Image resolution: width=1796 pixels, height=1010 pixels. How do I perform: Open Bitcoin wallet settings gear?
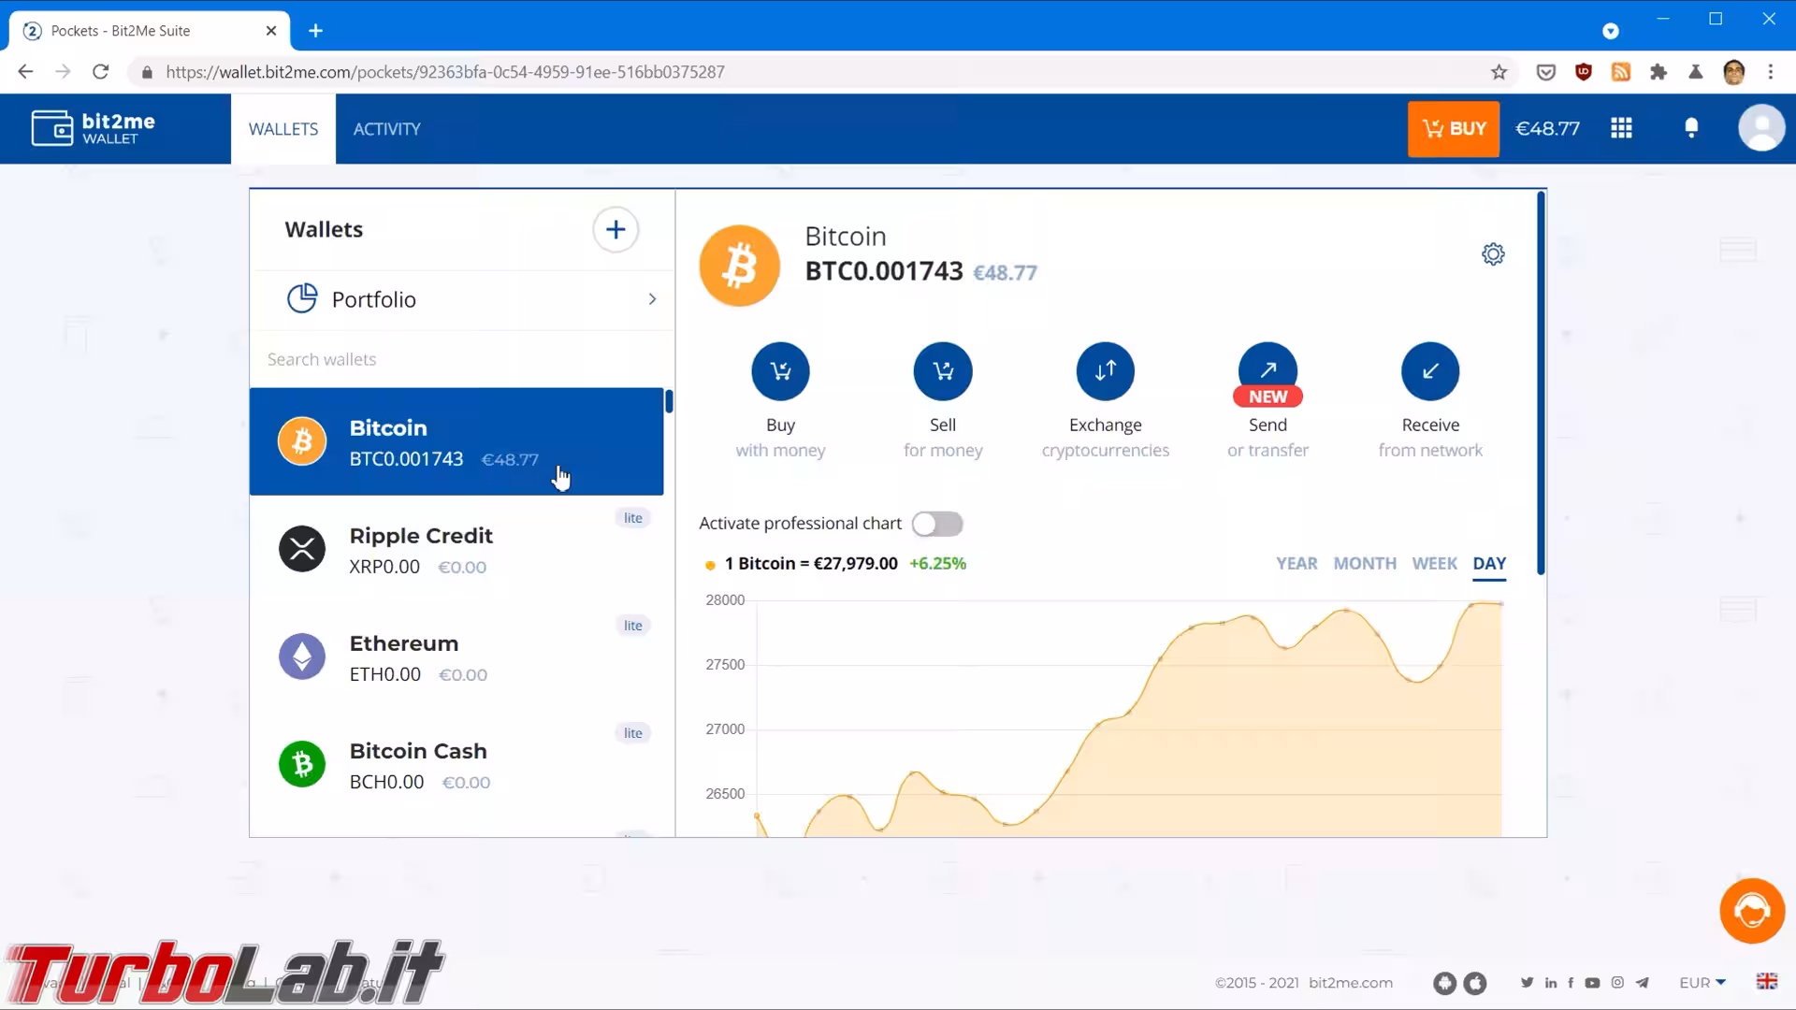[x=1493, y=254]
